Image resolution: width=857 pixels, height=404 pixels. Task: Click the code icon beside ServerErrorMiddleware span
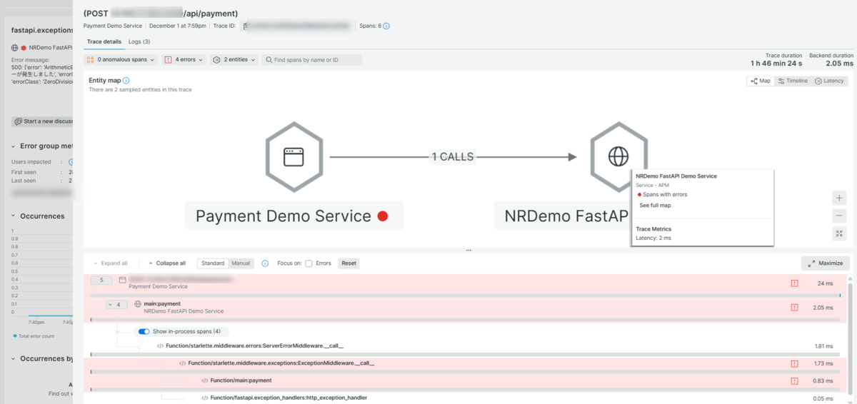point(161,346)
